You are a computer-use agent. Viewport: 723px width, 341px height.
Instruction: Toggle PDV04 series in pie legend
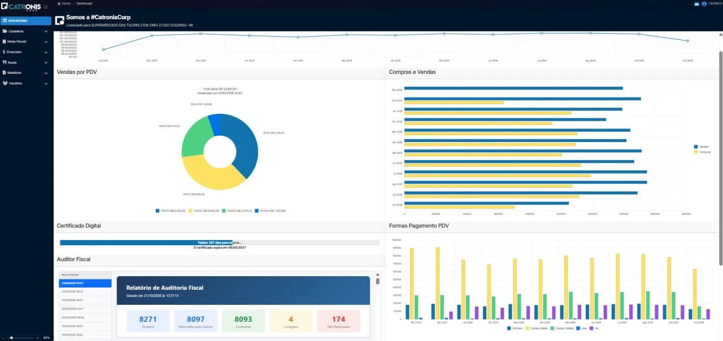(270, 211)
